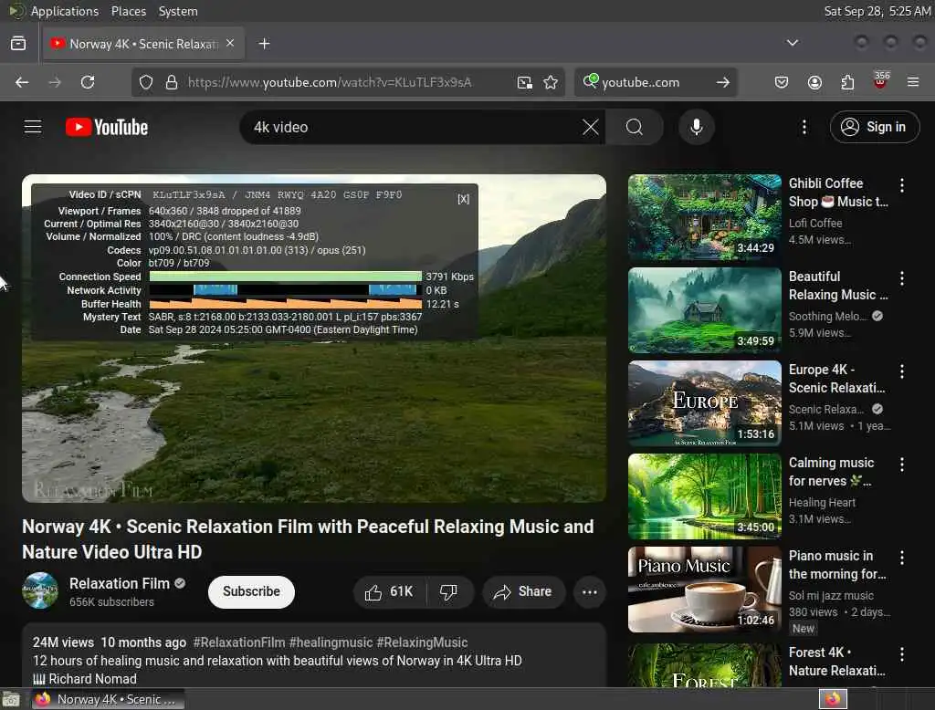Open the Firefox View tab-history icon
The height and width of the screenshot is (710, 935).
18,44
